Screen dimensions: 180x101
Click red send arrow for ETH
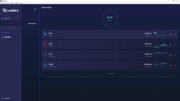(x=175, y=55)
